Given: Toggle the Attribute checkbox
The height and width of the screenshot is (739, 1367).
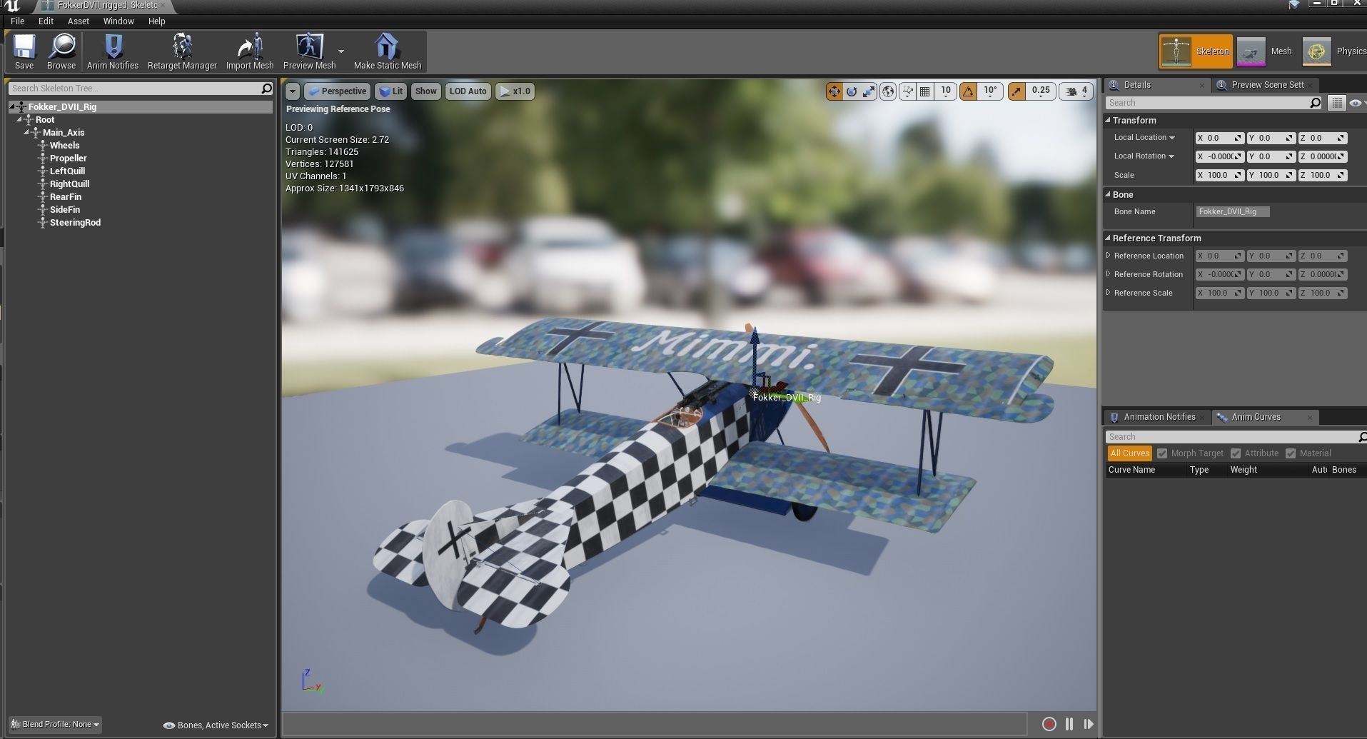Looking at the screenshot, I should 1236,453.
